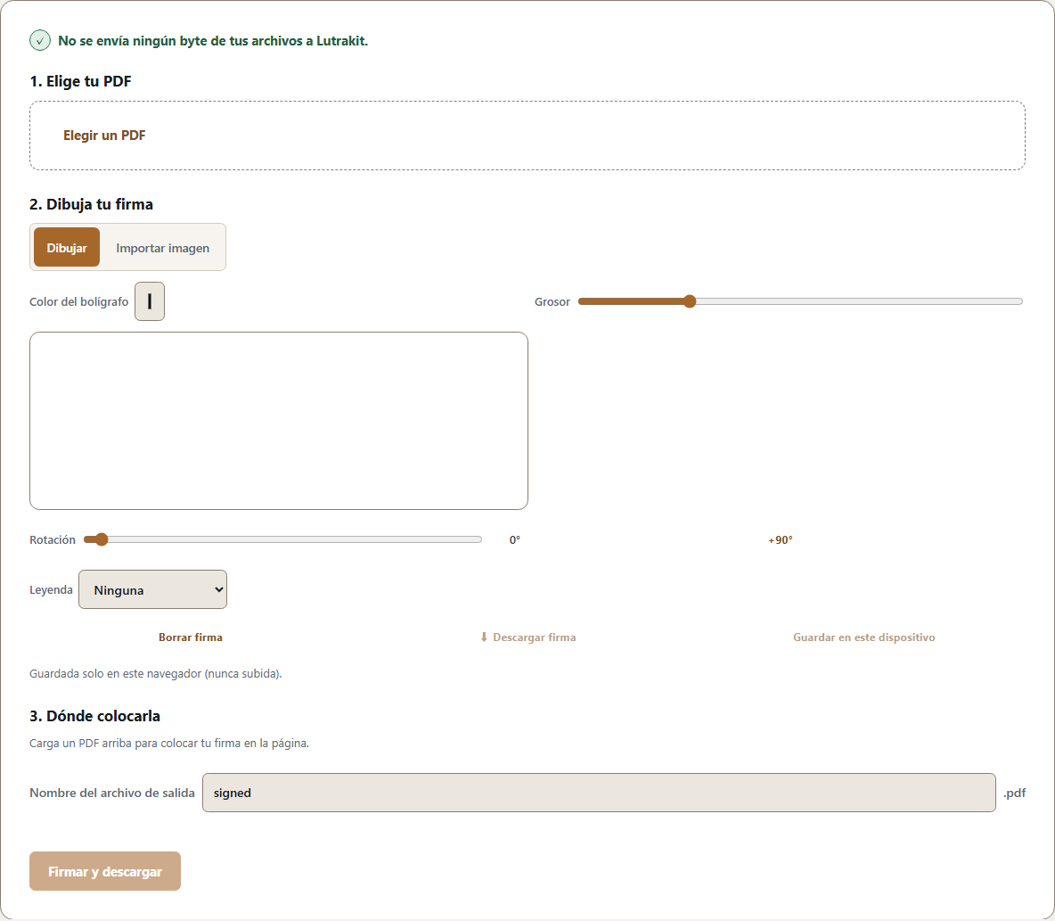Click inside the signature drawing canvas
The image size is (1055, 921).
click(x=279, y=421)
